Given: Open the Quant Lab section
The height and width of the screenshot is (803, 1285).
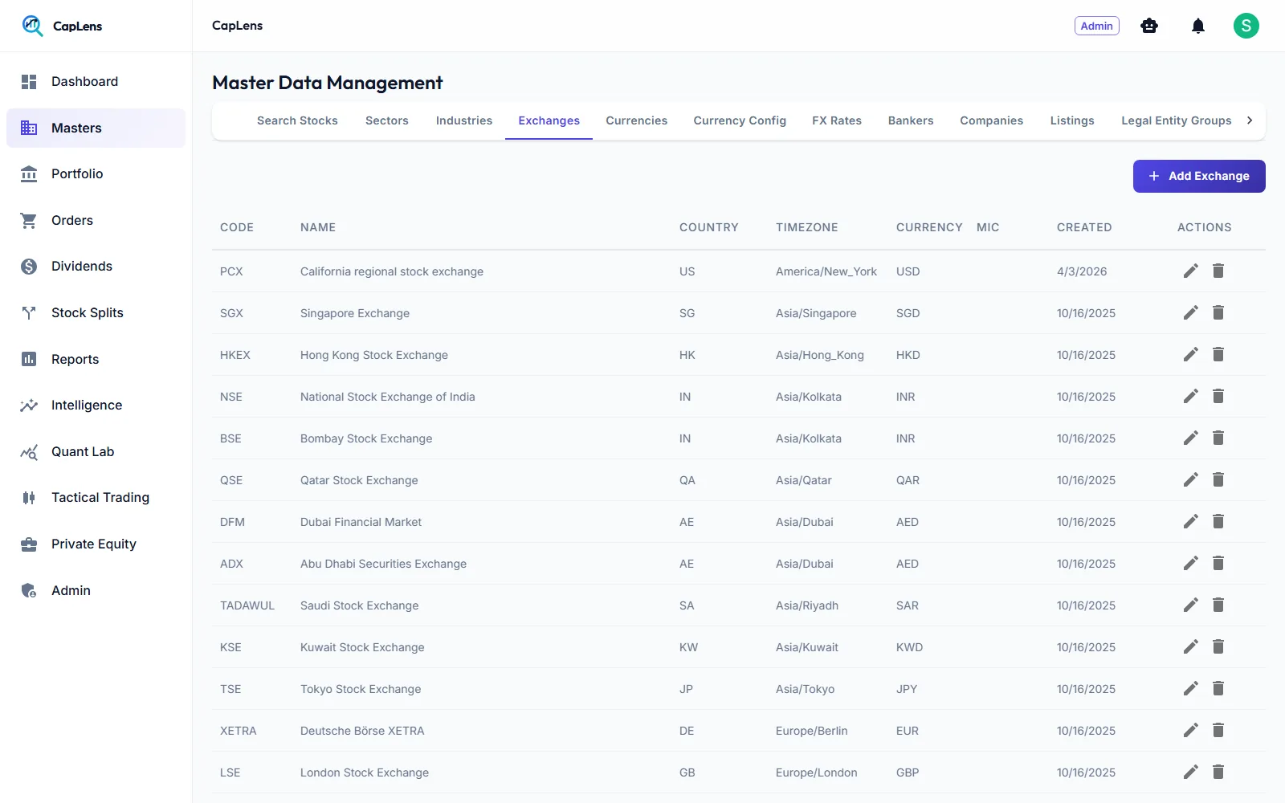Looking at the screenshot, I should [x=96, y=451].
